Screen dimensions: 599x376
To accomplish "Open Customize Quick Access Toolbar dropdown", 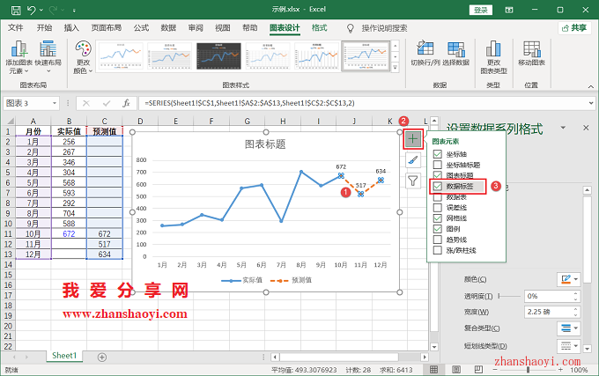I will pyautogui.click(x=74, y=11).
